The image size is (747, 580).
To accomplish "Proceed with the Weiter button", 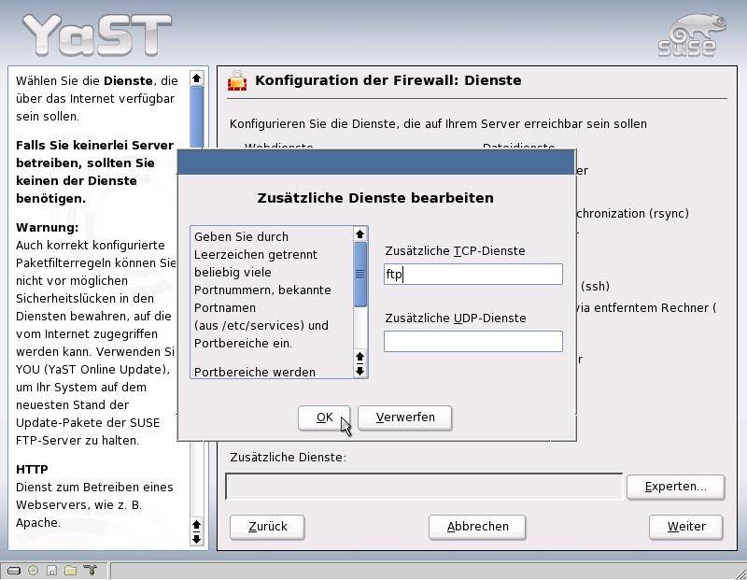I will pos(686,527).
